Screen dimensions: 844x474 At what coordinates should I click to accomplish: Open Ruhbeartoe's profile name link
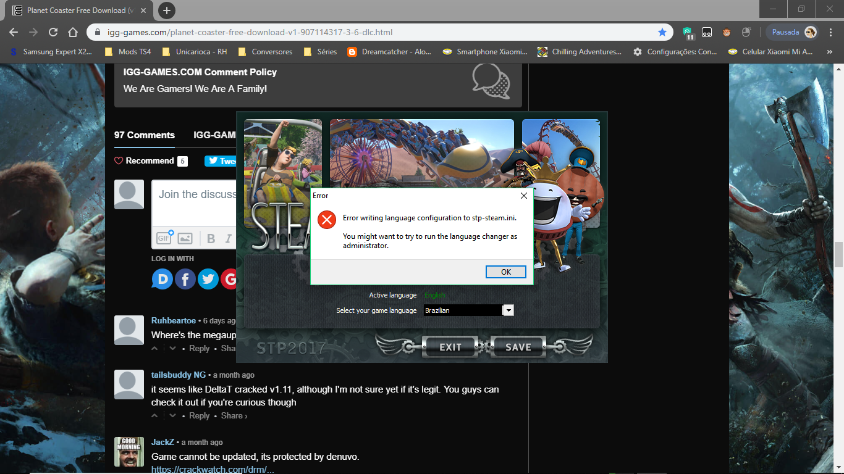click(x=174, y=320)
